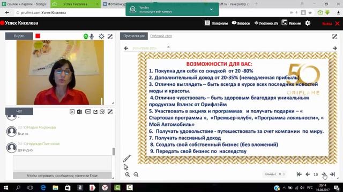Click the Видео panel header
Viewport: 343px width, 192px height.
[x=19, y=36]
